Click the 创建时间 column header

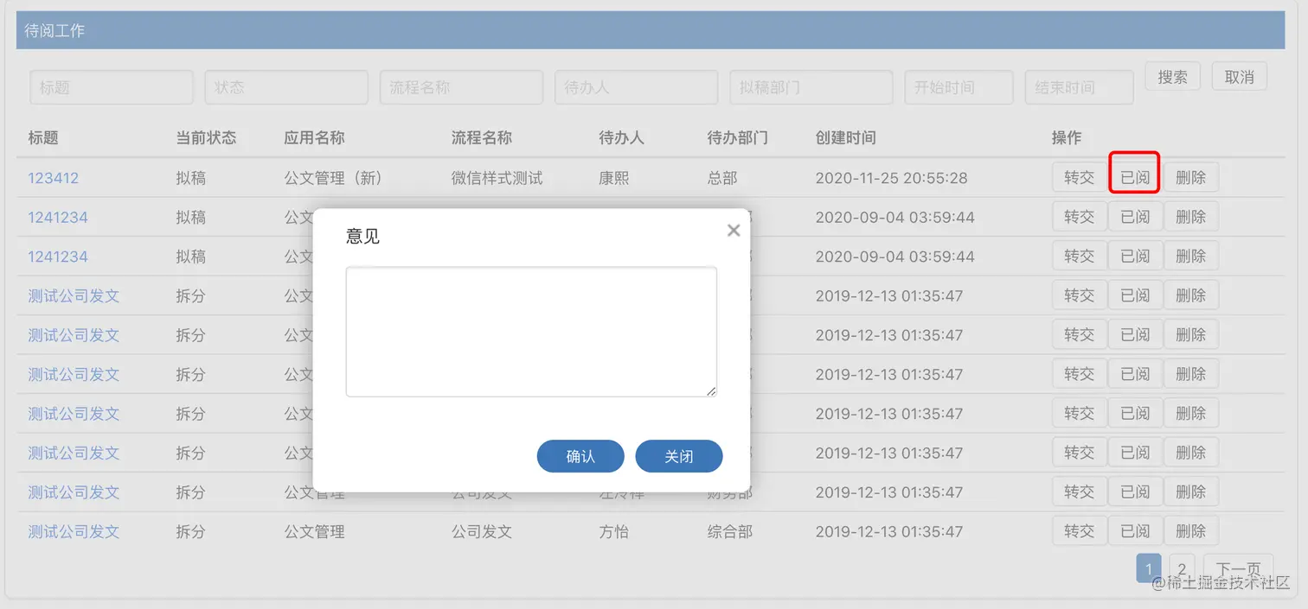click(845, 137)
